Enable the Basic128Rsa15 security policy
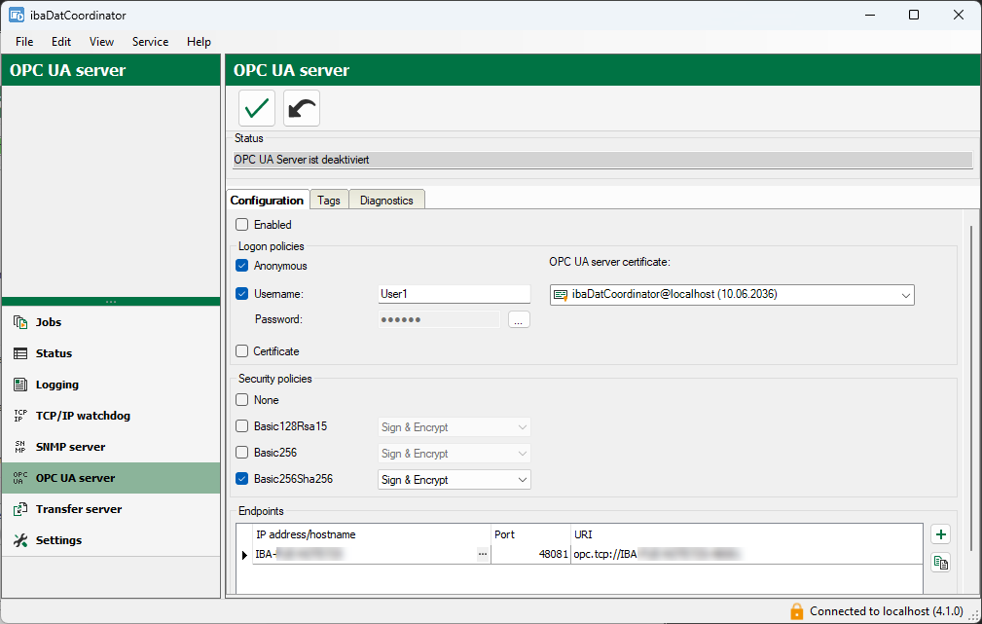Image resolution: width=982 pixels, height=624 pixels. tap(241, 426)
